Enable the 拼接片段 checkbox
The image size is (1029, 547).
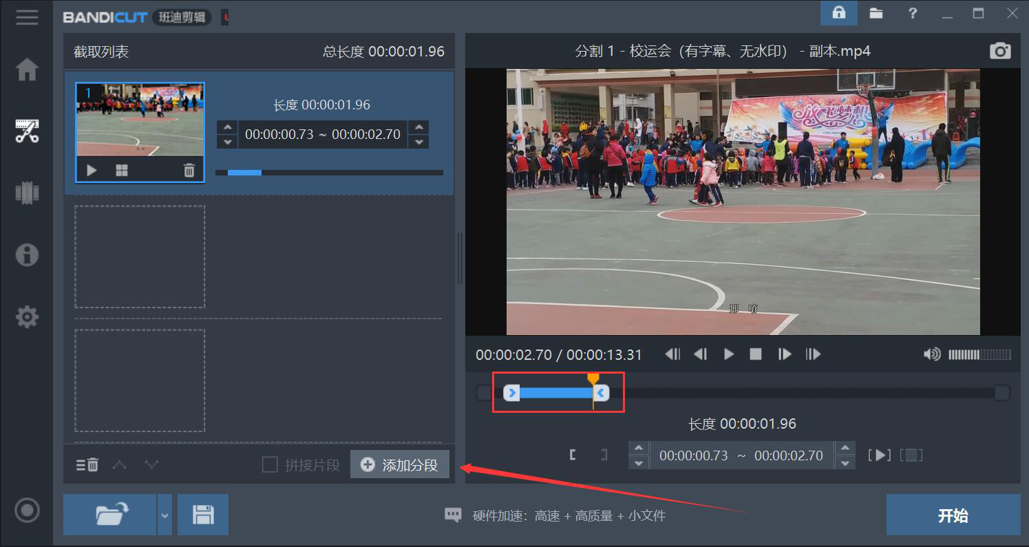[270, 465]
